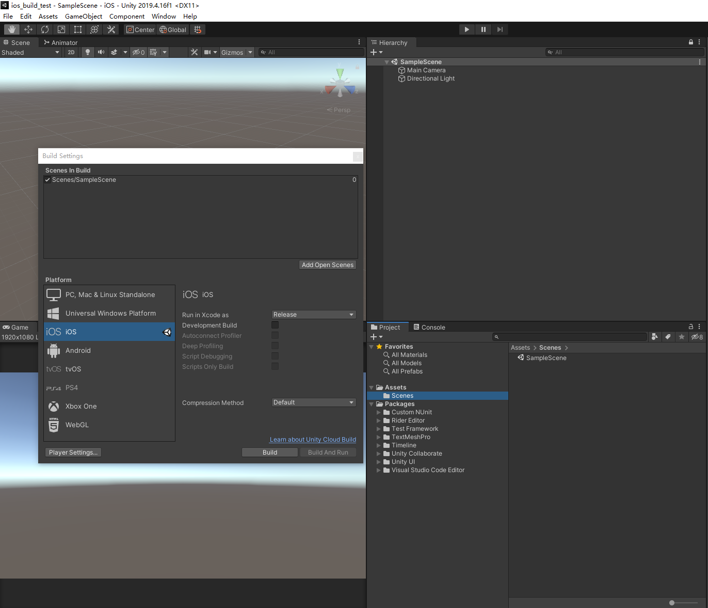
Task: Open custom editor tools in main toolbar
Action: (111, 29)
